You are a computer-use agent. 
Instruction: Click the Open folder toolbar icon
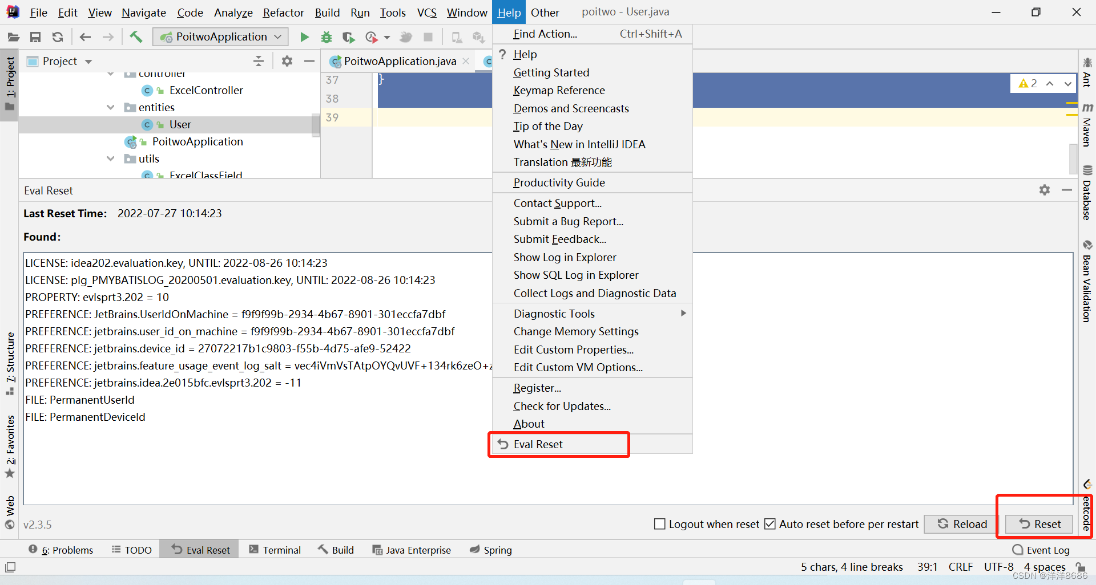pos(13,37)
